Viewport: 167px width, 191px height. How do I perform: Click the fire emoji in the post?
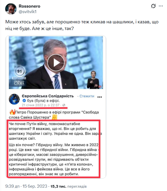coord(12,112)
